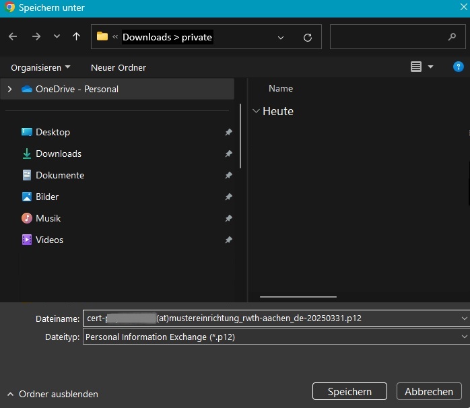Open the Dokumente folder
The image size is (470, 408).
tap(60, 175)
